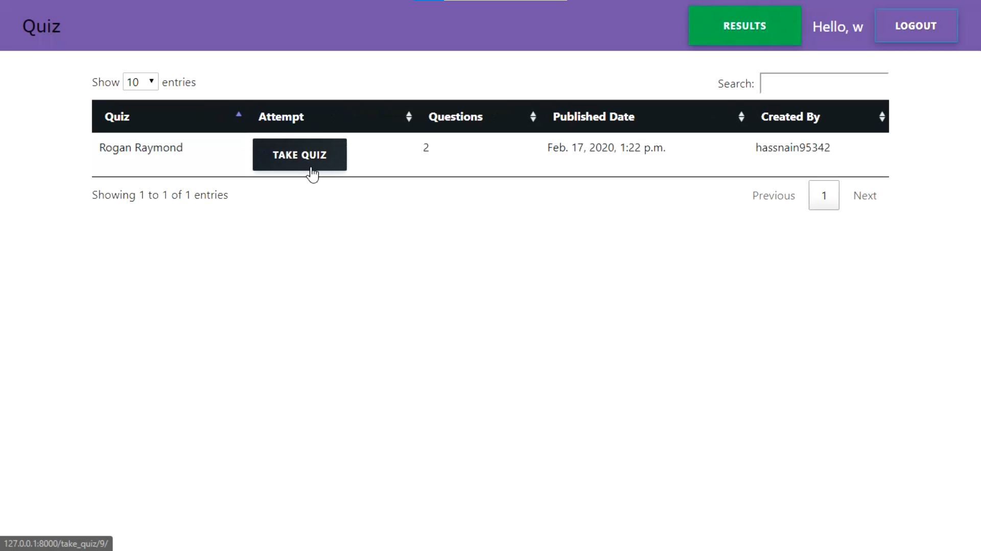Go to the Next page

(x=865, y=195)
